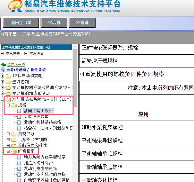The height and width of the screenshot is (182, 194).
Task: Click the 当前:发动机/推进系统 label
Action: (26, 70)
